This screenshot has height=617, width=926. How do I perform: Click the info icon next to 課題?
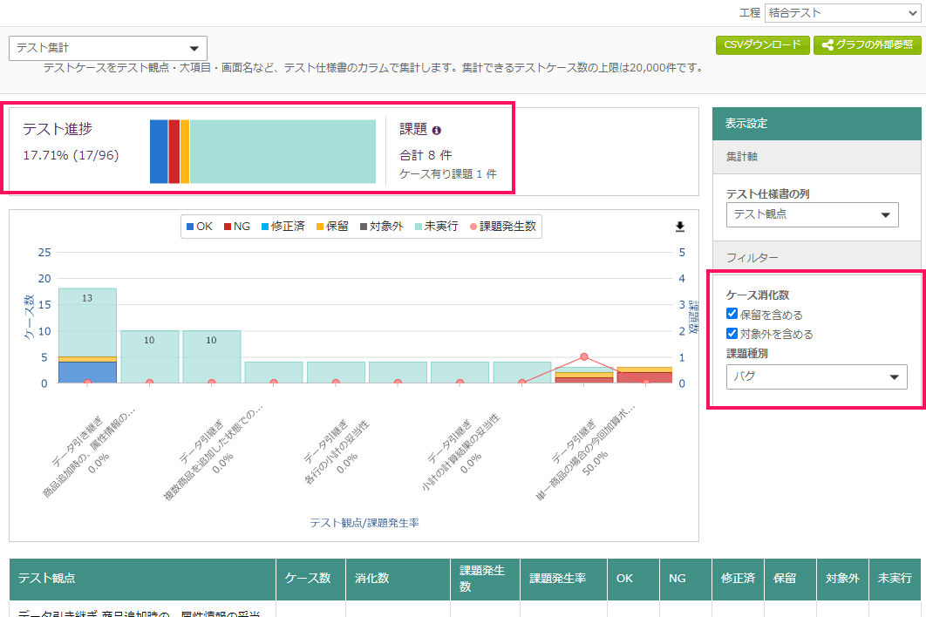click(x=437, y=131)
